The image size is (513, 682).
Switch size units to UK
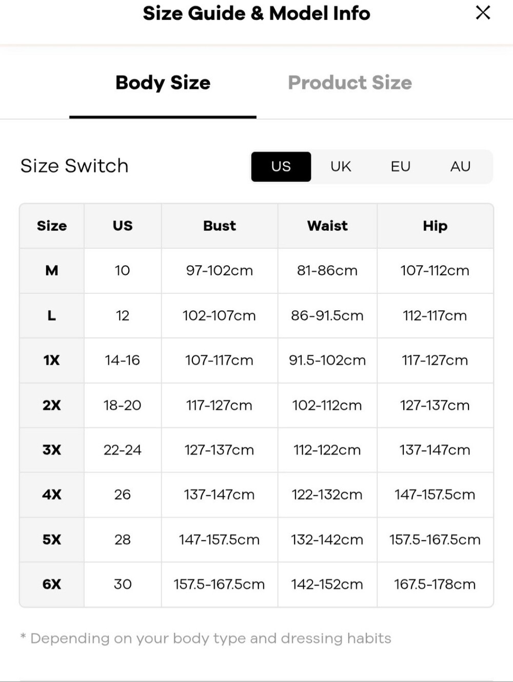pos(341,167)
